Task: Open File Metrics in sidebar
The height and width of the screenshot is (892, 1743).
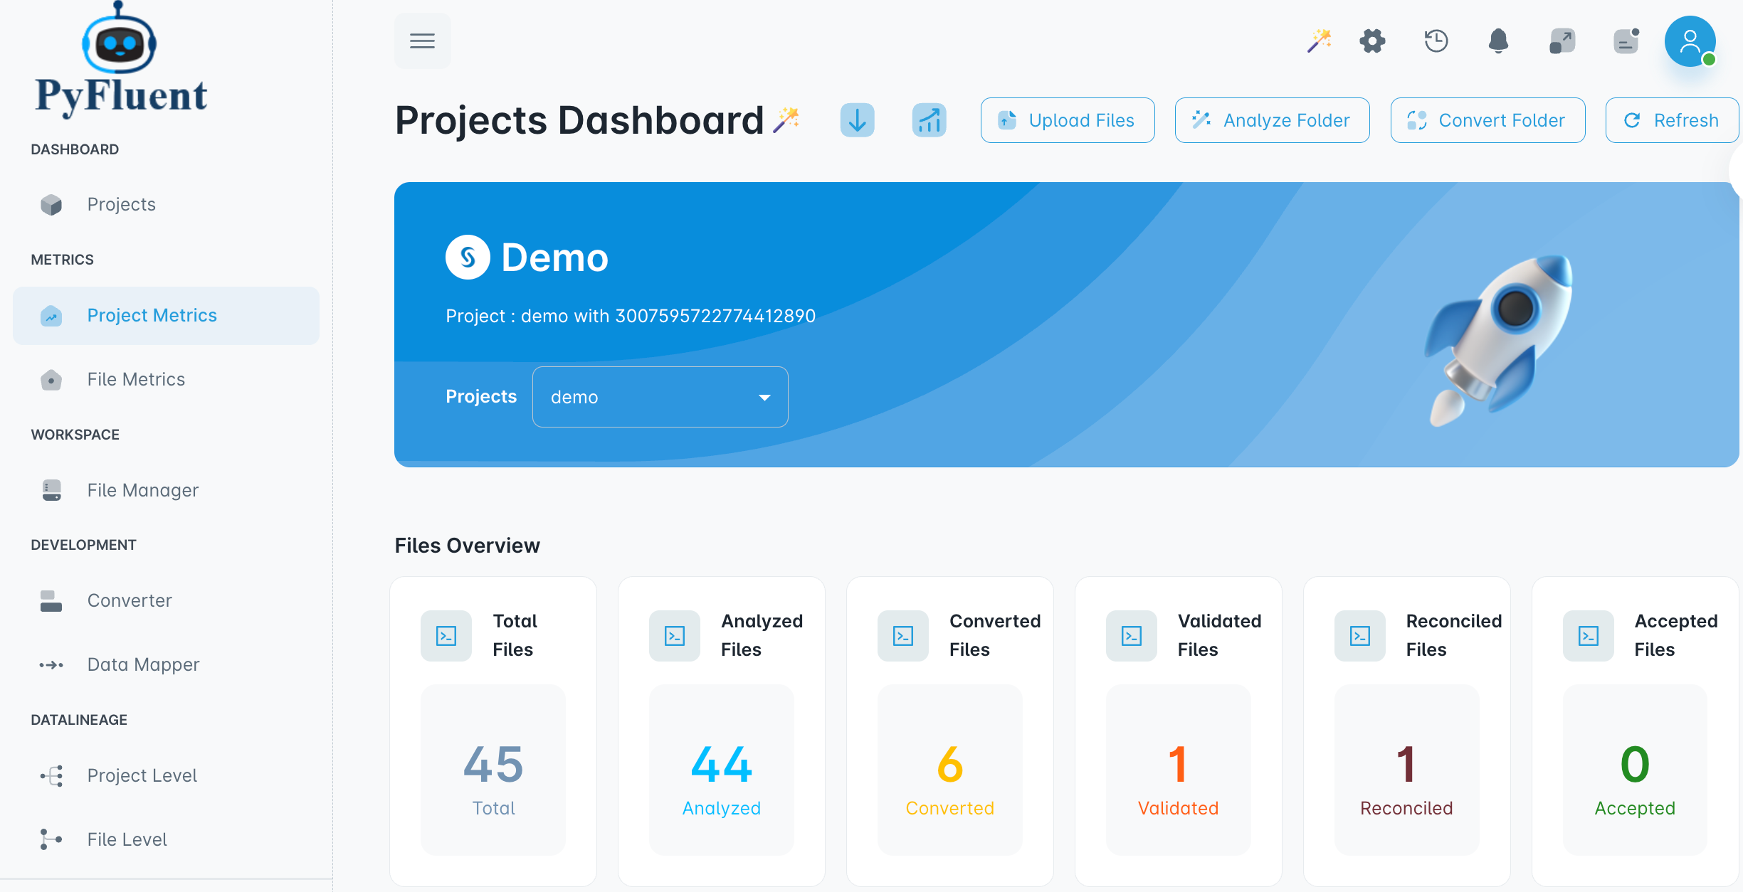Action: (166, 380)
